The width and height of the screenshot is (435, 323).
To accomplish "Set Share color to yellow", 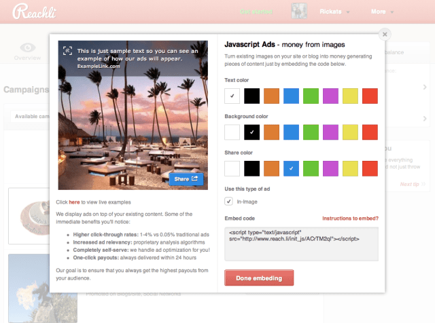I will point(351,168).
